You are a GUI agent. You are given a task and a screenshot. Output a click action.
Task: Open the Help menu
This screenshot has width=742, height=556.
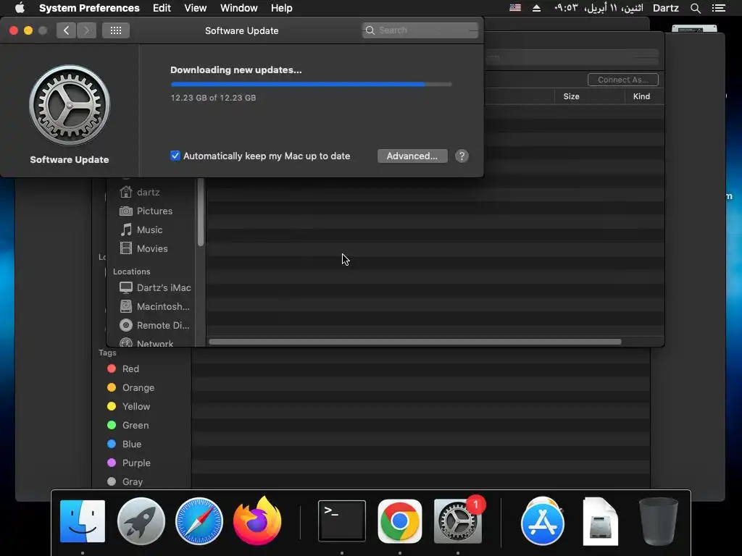(x=282, y=8)
